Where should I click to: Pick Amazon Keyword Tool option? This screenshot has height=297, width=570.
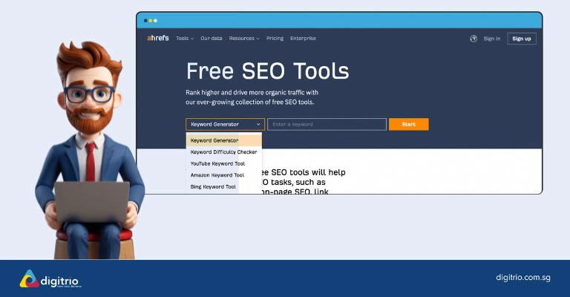coord(224,175)
